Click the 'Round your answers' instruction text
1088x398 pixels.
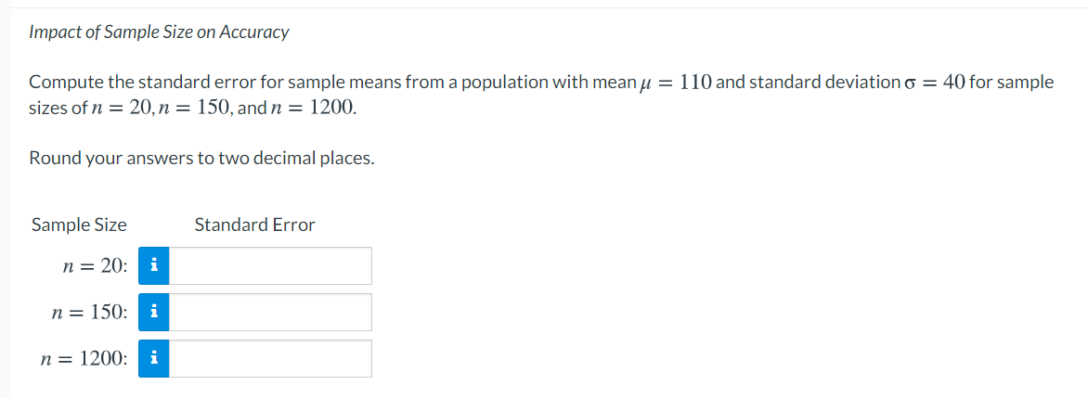[202, 158]
